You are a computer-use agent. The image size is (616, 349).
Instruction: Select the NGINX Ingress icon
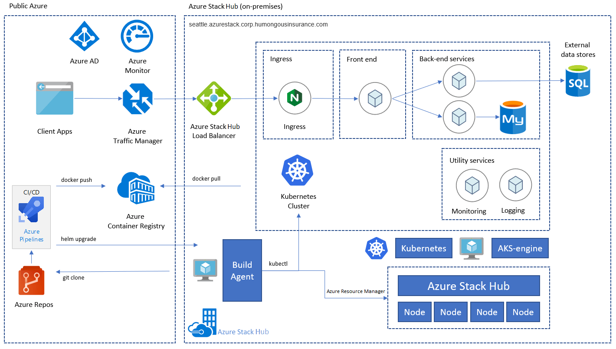point(295,98)
